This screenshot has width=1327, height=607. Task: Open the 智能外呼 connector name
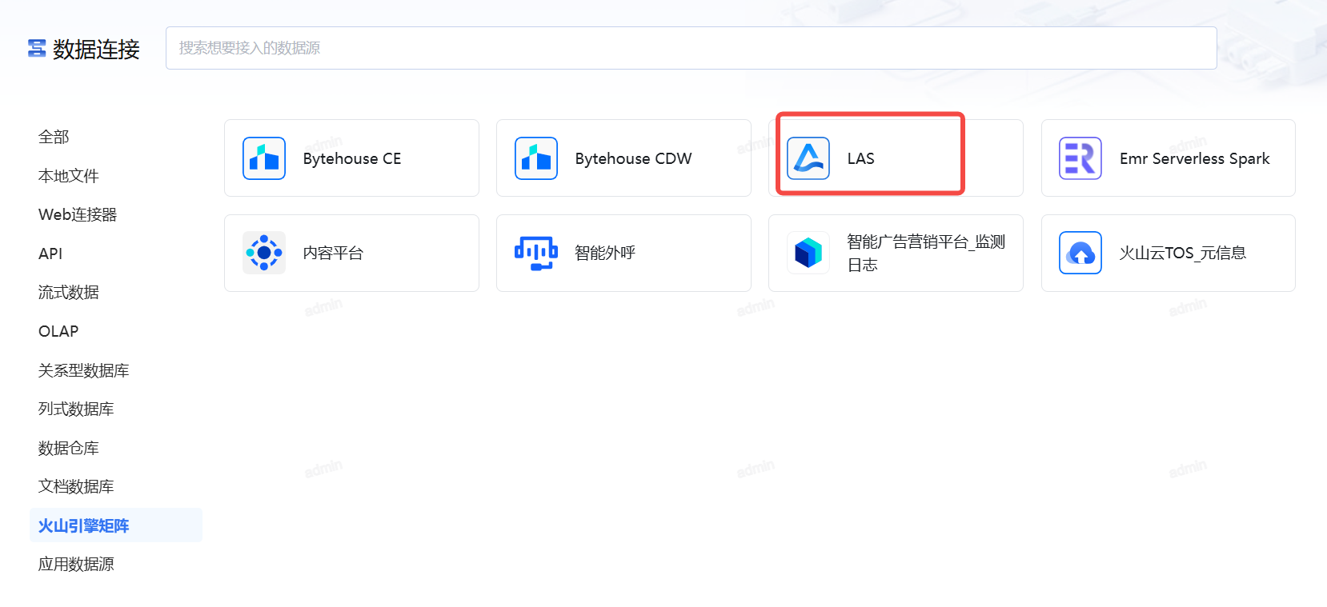pos(605,253)
